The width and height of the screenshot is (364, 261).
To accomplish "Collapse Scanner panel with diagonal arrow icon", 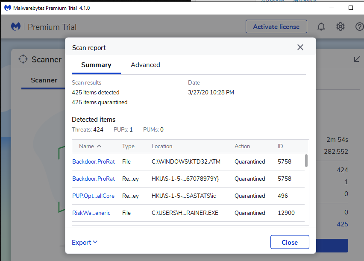I will click(357, 59).
